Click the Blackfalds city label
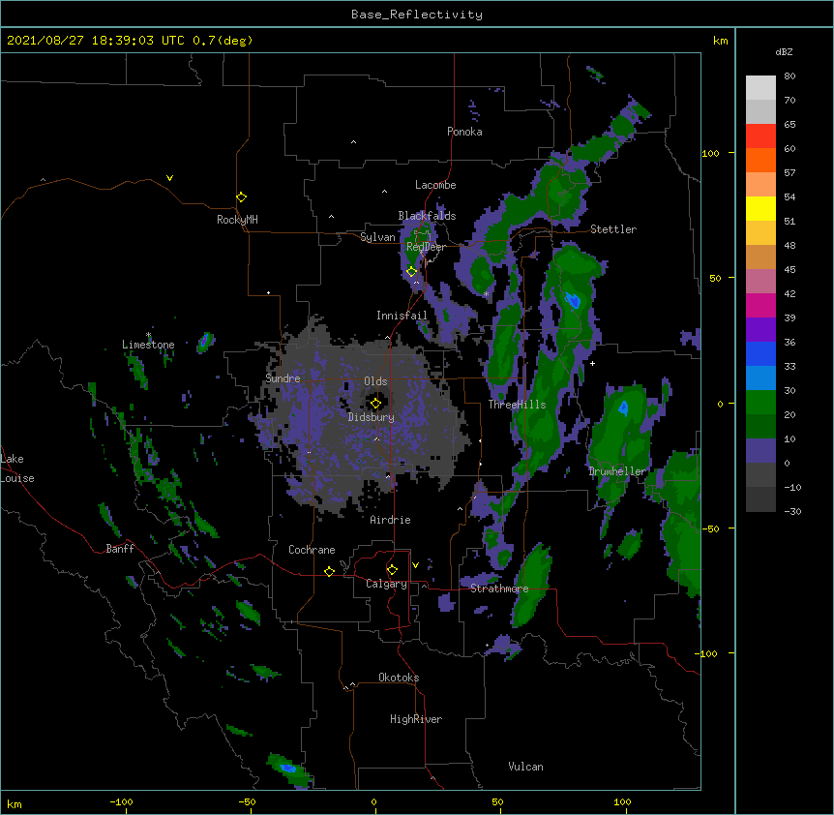This screenshot has width=834, height=815. 427,216
